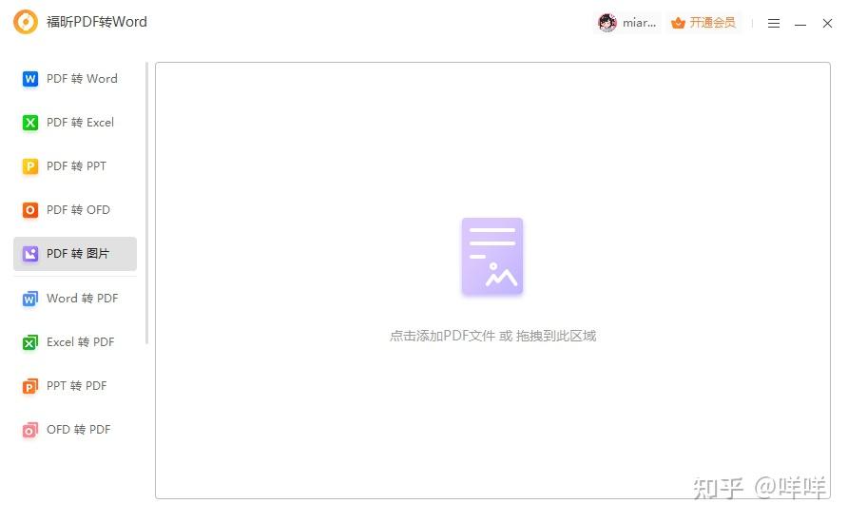Select the PDF 转 OFD menu item

coord(75,210)
